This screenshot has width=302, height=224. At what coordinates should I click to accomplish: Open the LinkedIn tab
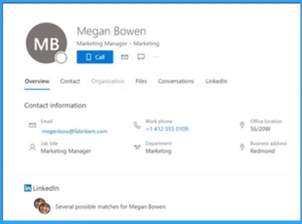click(x=216, y=81)
